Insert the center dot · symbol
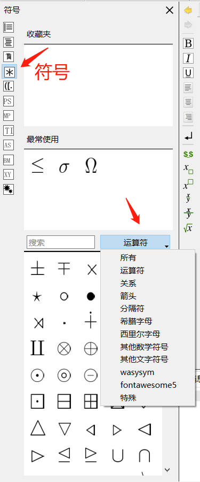Viewport: 200px width, 482px height. [64, 323]
